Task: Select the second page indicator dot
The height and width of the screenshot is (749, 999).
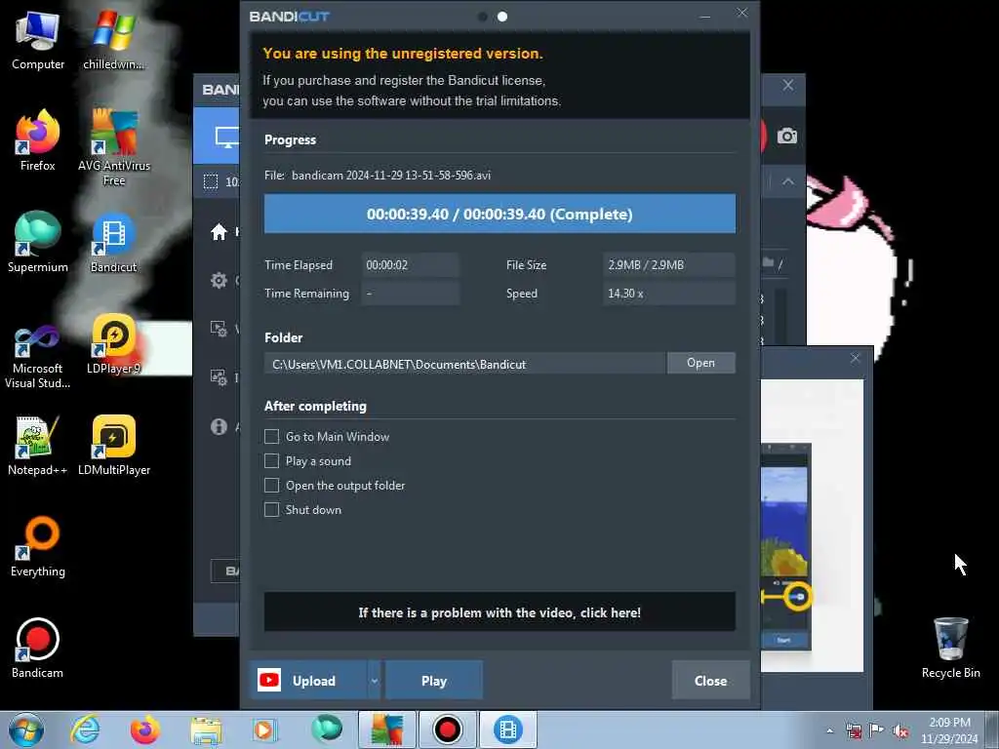Action: pos(502,17)
